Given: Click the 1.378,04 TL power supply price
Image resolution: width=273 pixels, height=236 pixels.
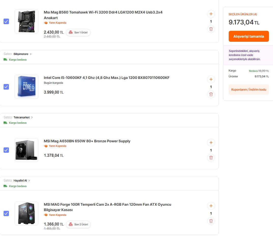Looking at the screenshot, I should tap(54, 155).
